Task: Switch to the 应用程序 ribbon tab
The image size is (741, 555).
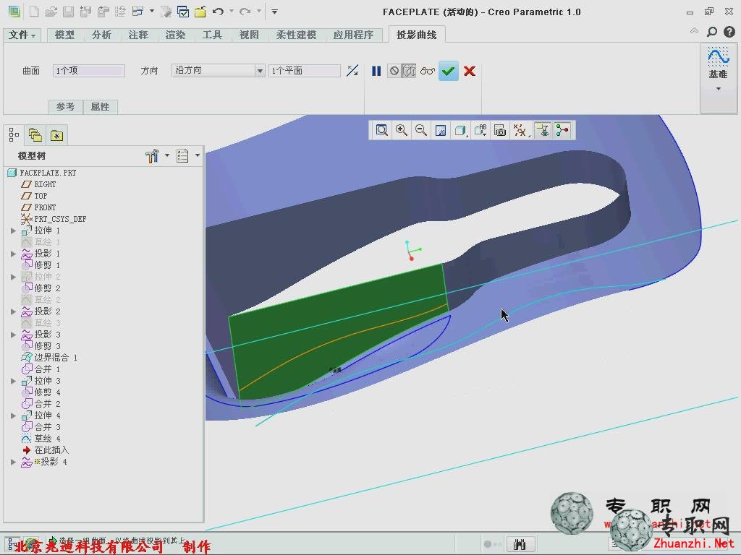Action: 353,35
